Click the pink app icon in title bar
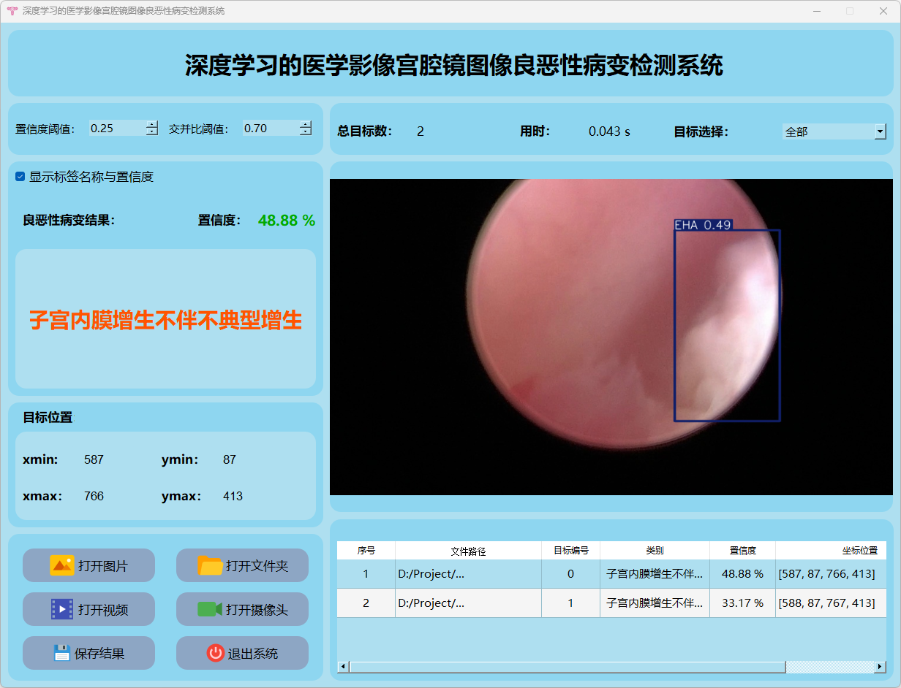This screenshot has height=688, width=901. 12,11
